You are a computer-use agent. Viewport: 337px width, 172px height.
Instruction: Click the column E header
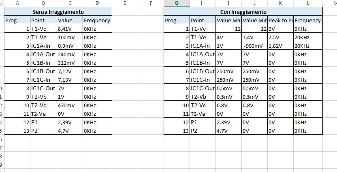pos(124,3)
